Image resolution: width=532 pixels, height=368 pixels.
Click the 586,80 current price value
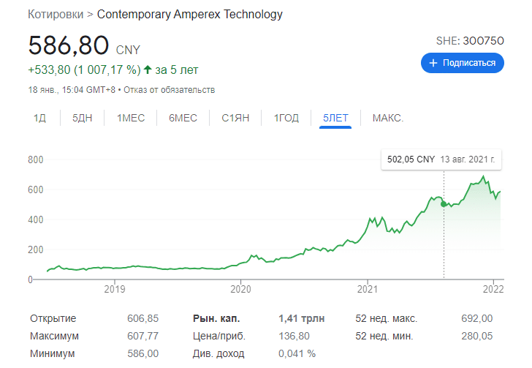click(x=69, y=45)
